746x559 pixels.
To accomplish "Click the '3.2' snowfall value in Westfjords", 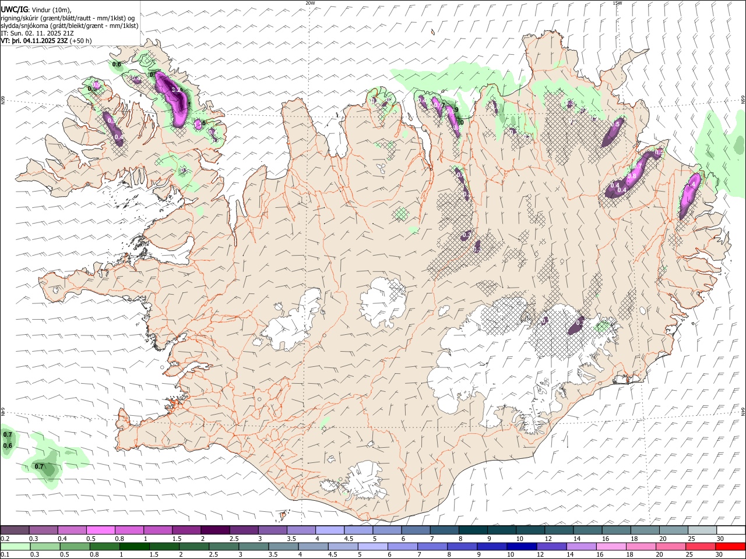I will pos(175,90).
